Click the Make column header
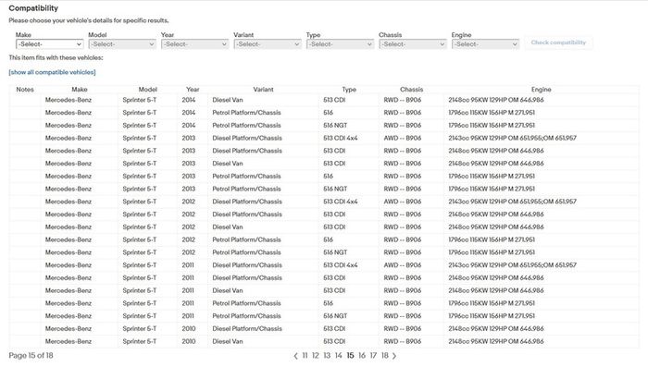The height and width of the screenshot is (367, 648). (80, 89)
